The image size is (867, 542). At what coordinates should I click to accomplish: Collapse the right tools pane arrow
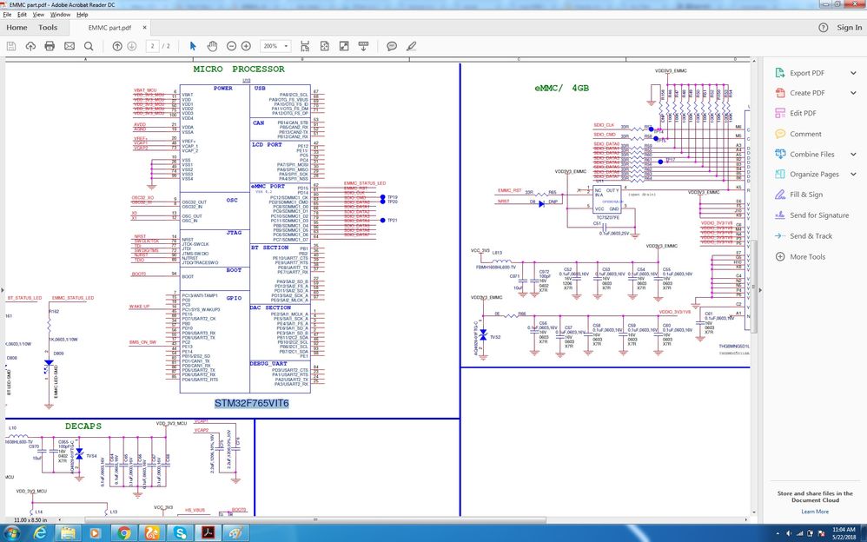pos(760,289)
